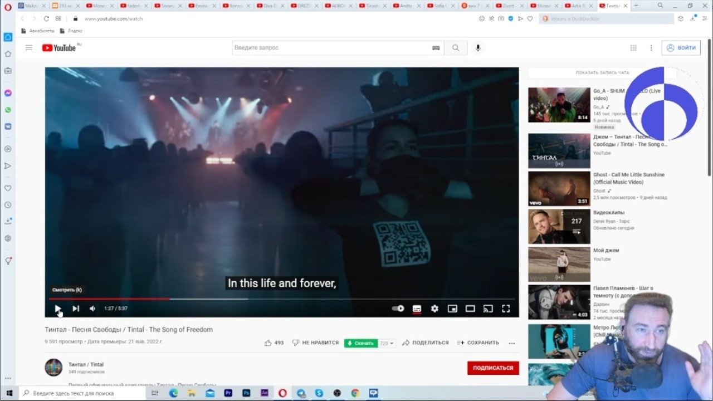Viewport: 713px width, 401px height.
Task: Cast the video to a TV
Action: coord(488,309)
